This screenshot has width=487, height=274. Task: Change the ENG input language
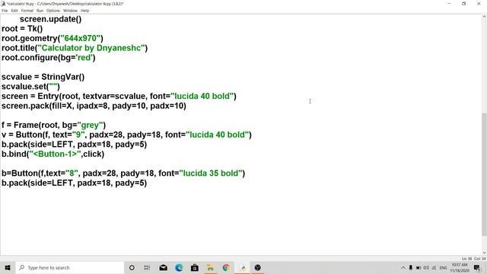click(443, 267)
